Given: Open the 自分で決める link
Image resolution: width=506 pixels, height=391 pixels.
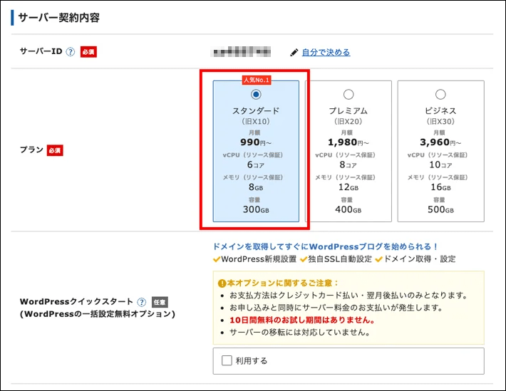Looking at the screenshot, I should point(326,52).
